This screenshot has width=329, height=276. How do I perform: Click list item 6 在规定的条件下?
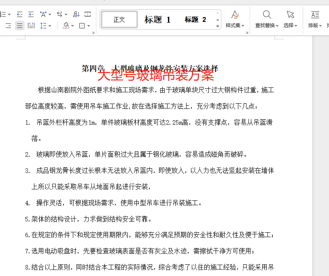[x=149, y=235]
